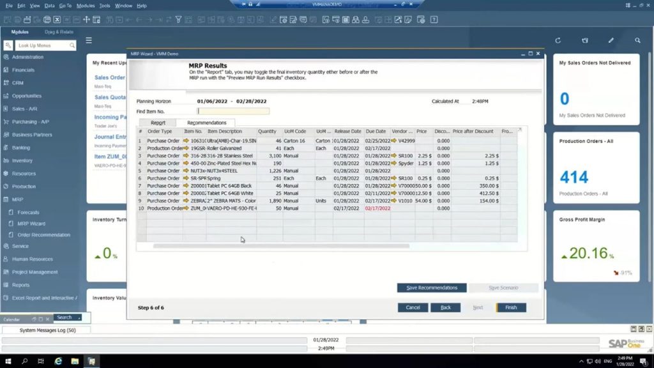Open the Journal Entry recent update link
Screen dimensions: 654x368
point(110,137)
